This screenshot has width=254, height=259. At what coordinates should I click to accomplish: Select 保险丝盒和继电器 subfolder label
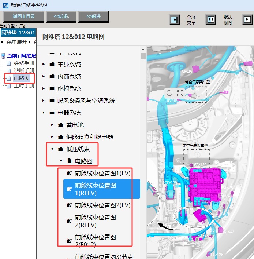(90, 137)
